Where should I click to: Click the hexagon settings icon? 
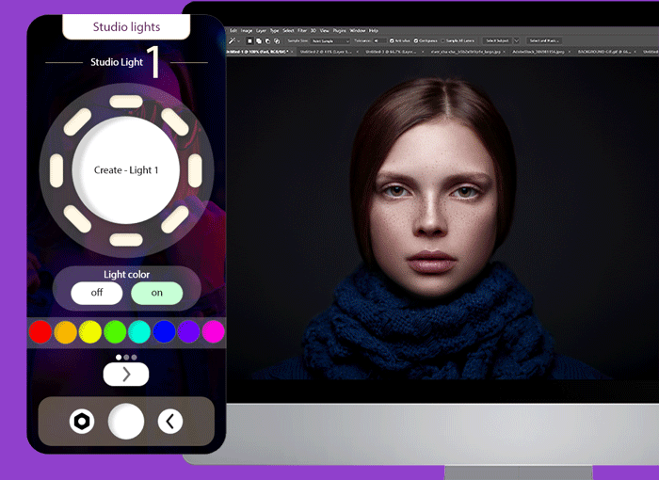coord(82,422)
